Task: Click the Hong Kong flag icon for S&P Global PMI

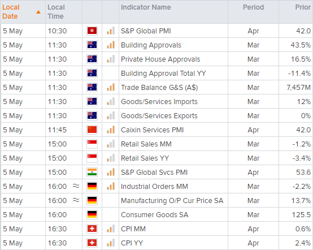Action: click(x=92, y=31)
